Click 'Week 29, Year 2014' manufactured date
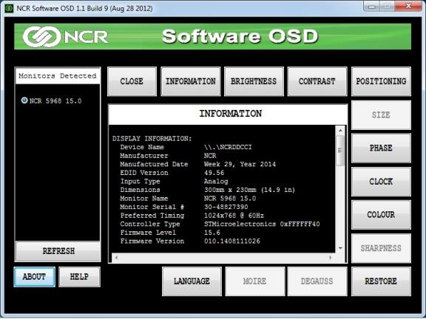Image resolution: width=426 pixels, height=319 pixels. click(x=240, y=164)
